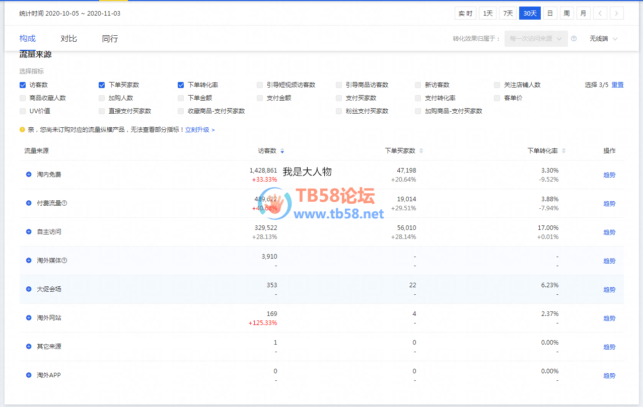Click the 立刻升级 upgrade link
The image size is (643, 407).
coord(199,130)
